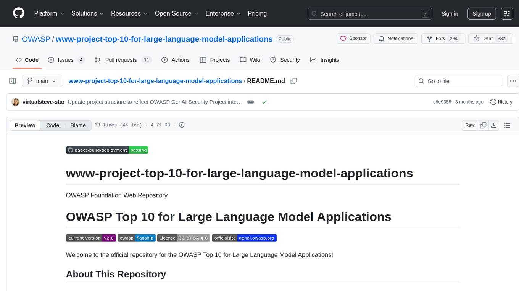Click virtualsteve-star's avatar
Image resolution: width=519 pixels, height=291 pixels.
tap(16, 102)
